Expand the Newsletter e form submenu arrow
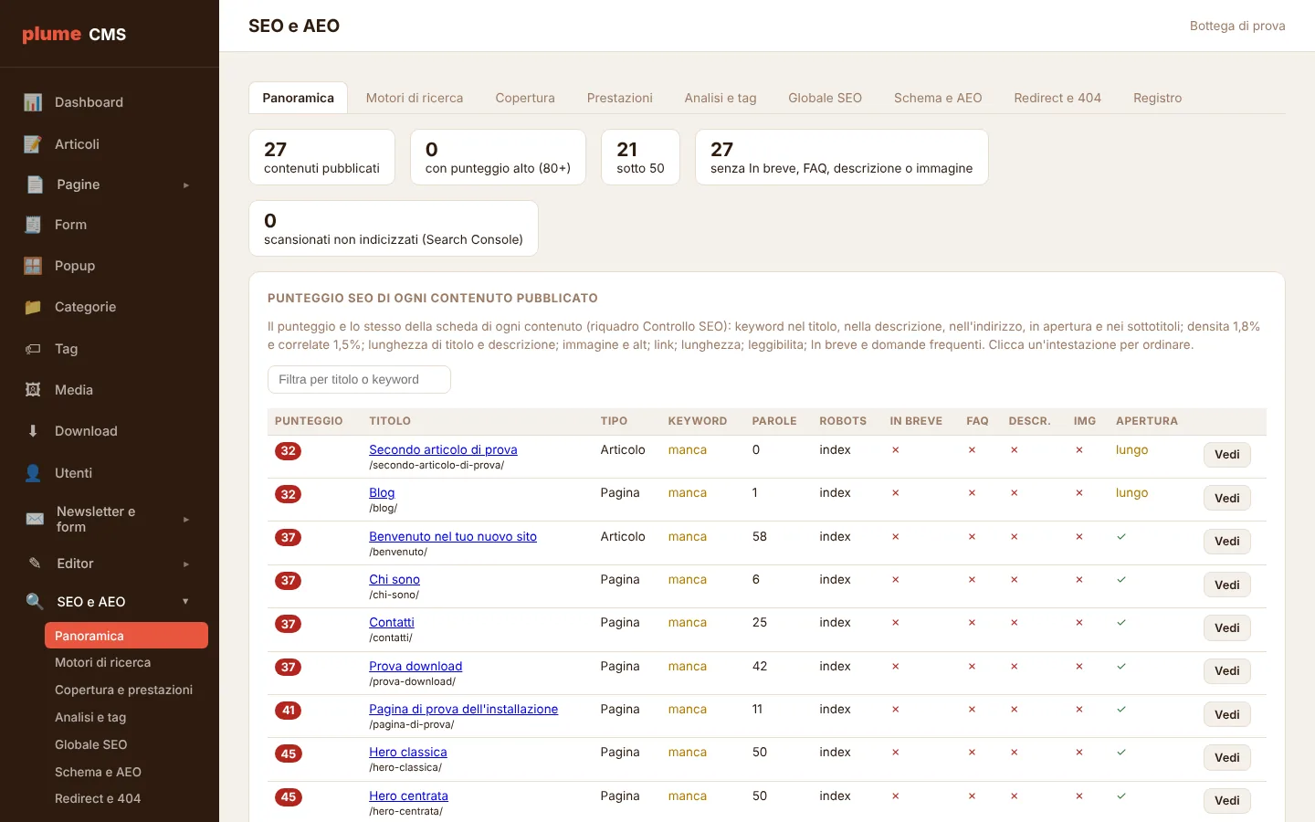This screenshot has width=1315, height=822. coord(186,520)
